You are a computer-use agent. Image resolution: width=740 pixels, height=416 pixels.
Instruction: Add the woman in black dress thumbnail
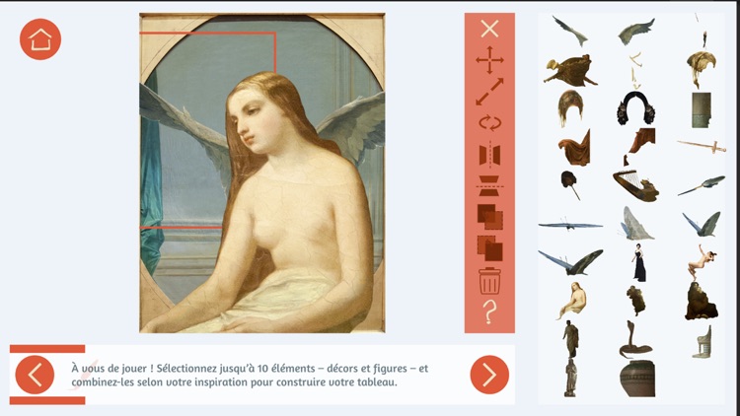coord(638,263)
